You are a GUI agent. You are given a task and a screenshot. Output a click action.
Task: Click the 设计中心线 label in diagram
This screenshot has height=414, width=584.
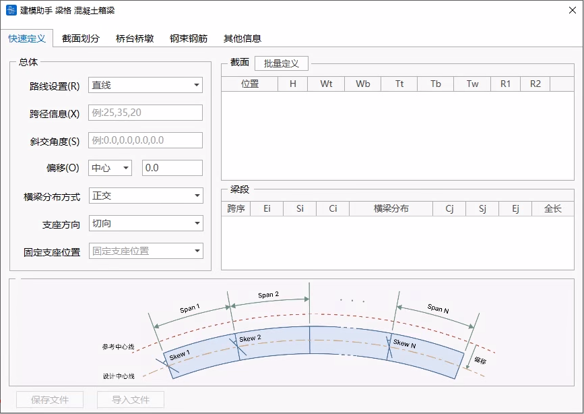[119, 376]
